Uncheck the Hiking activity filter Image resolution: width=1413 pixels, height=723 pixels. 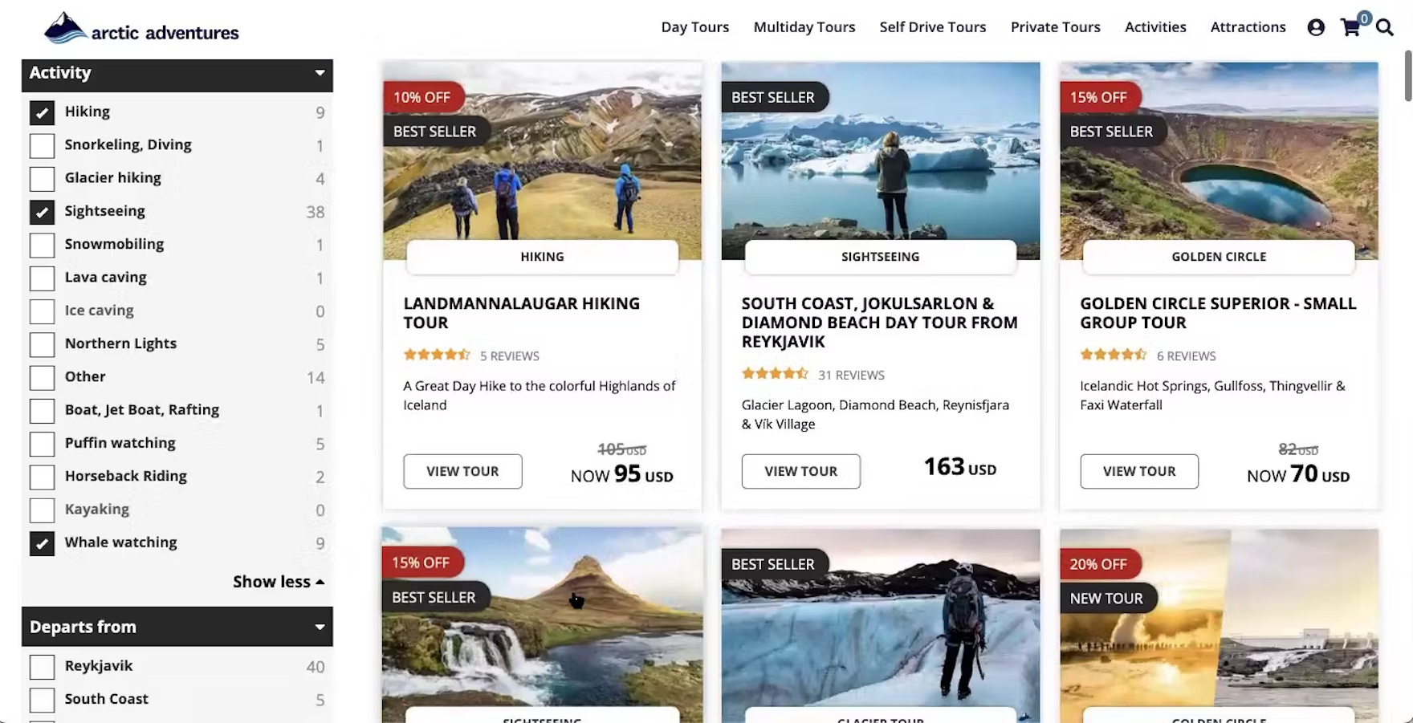click(x=42, y=112)
